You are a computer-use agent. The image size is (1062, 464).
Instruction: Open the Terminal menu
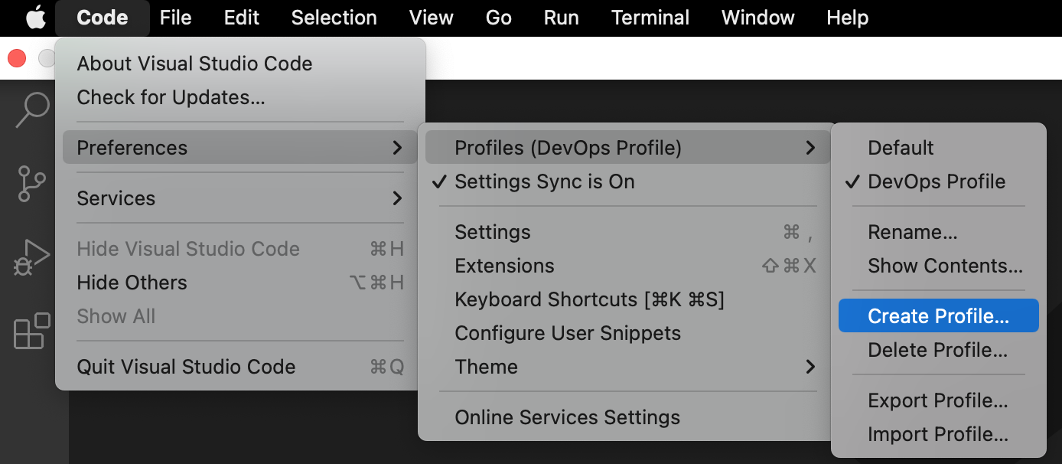pyautogui.click(x=650, y=17)
